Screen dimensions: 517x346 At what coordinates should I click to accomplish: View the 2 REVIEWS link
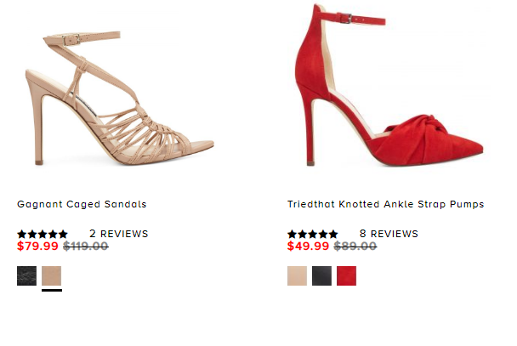(x=119, y=234)
